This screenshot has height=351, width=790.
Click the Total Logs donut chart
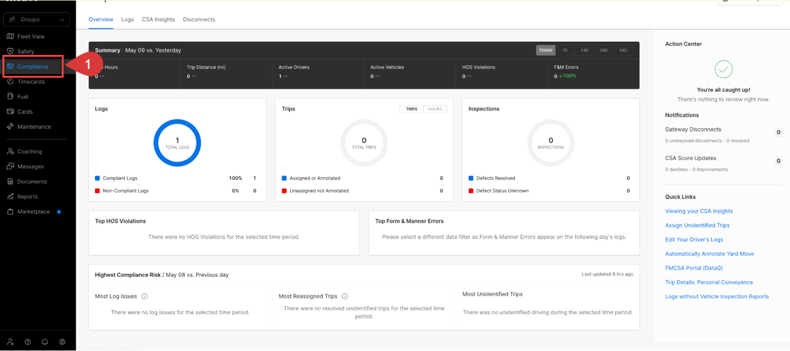click(x=177, y=143)
